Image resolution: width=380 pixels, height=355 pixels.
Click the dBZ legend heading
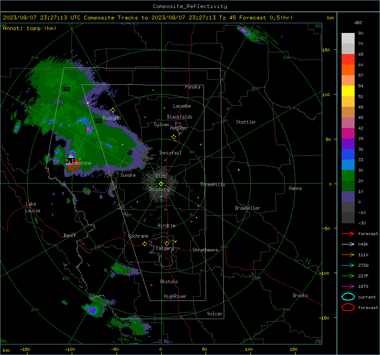tap(358, 22)
